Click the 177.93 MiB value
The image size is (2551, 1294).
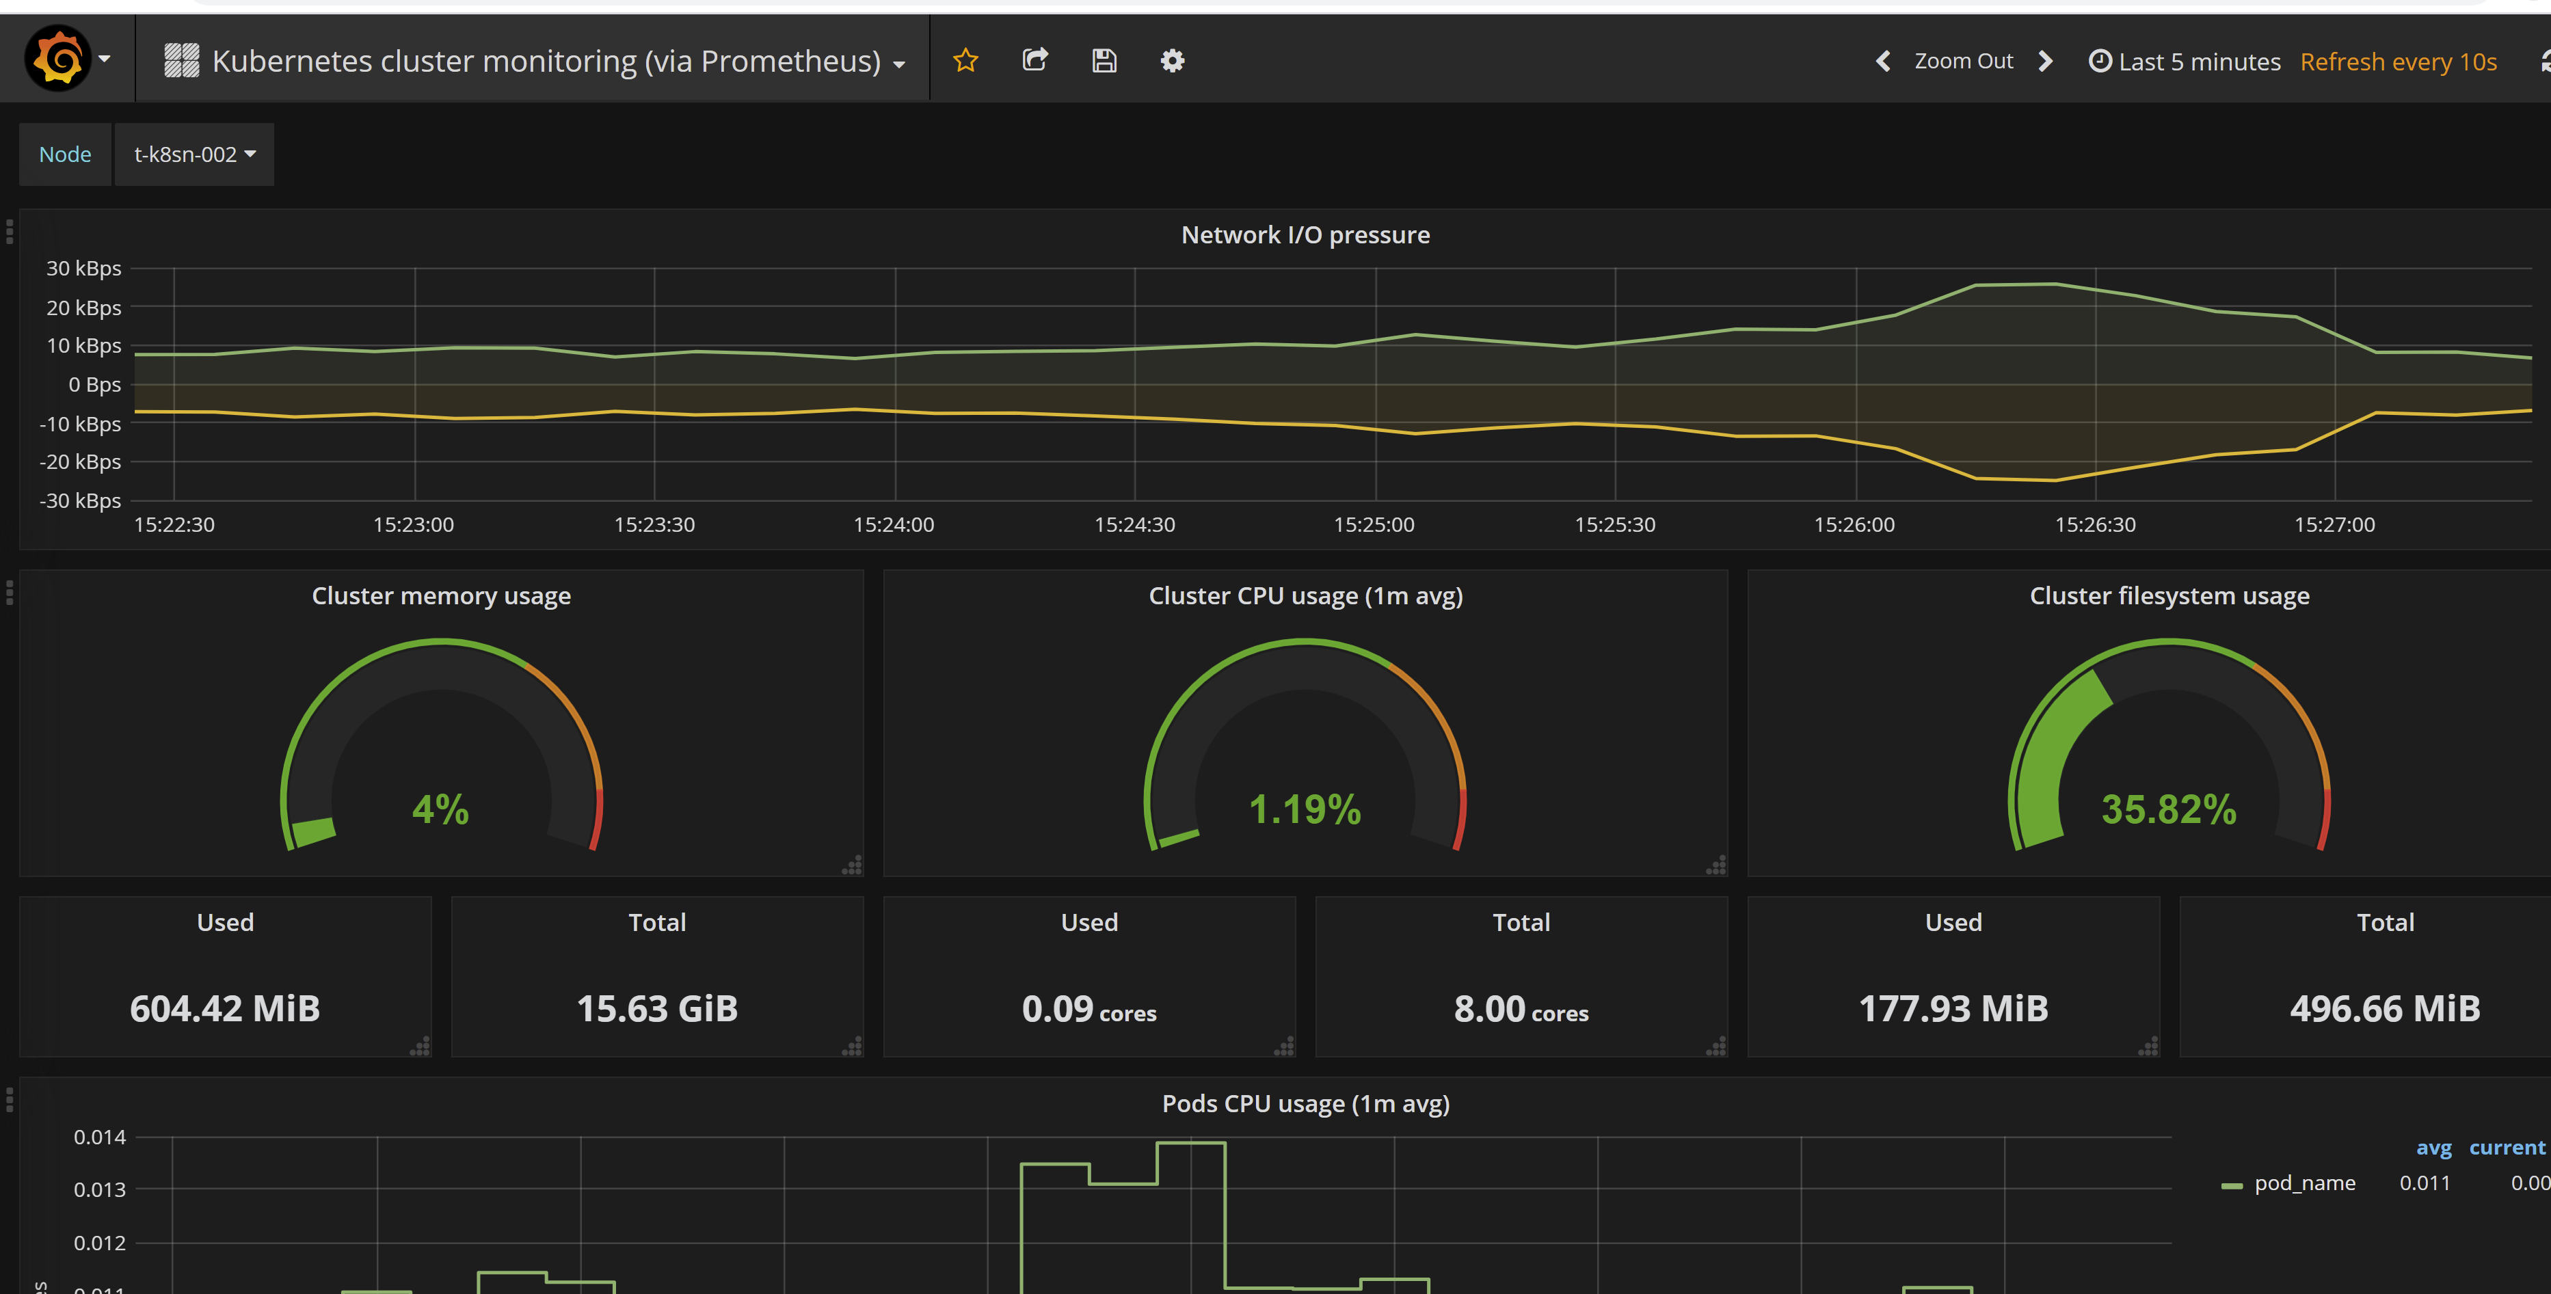[x=1953, y=1008]
